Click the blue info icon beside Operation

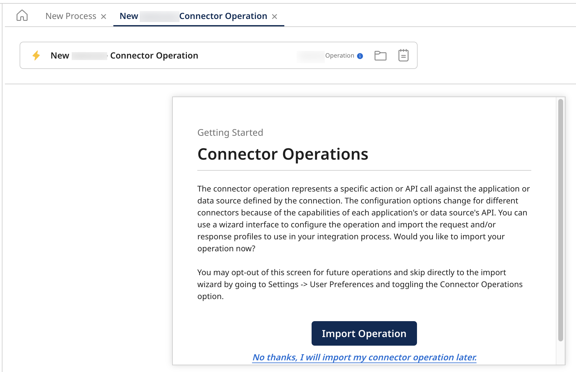click(x=360, y=56)
